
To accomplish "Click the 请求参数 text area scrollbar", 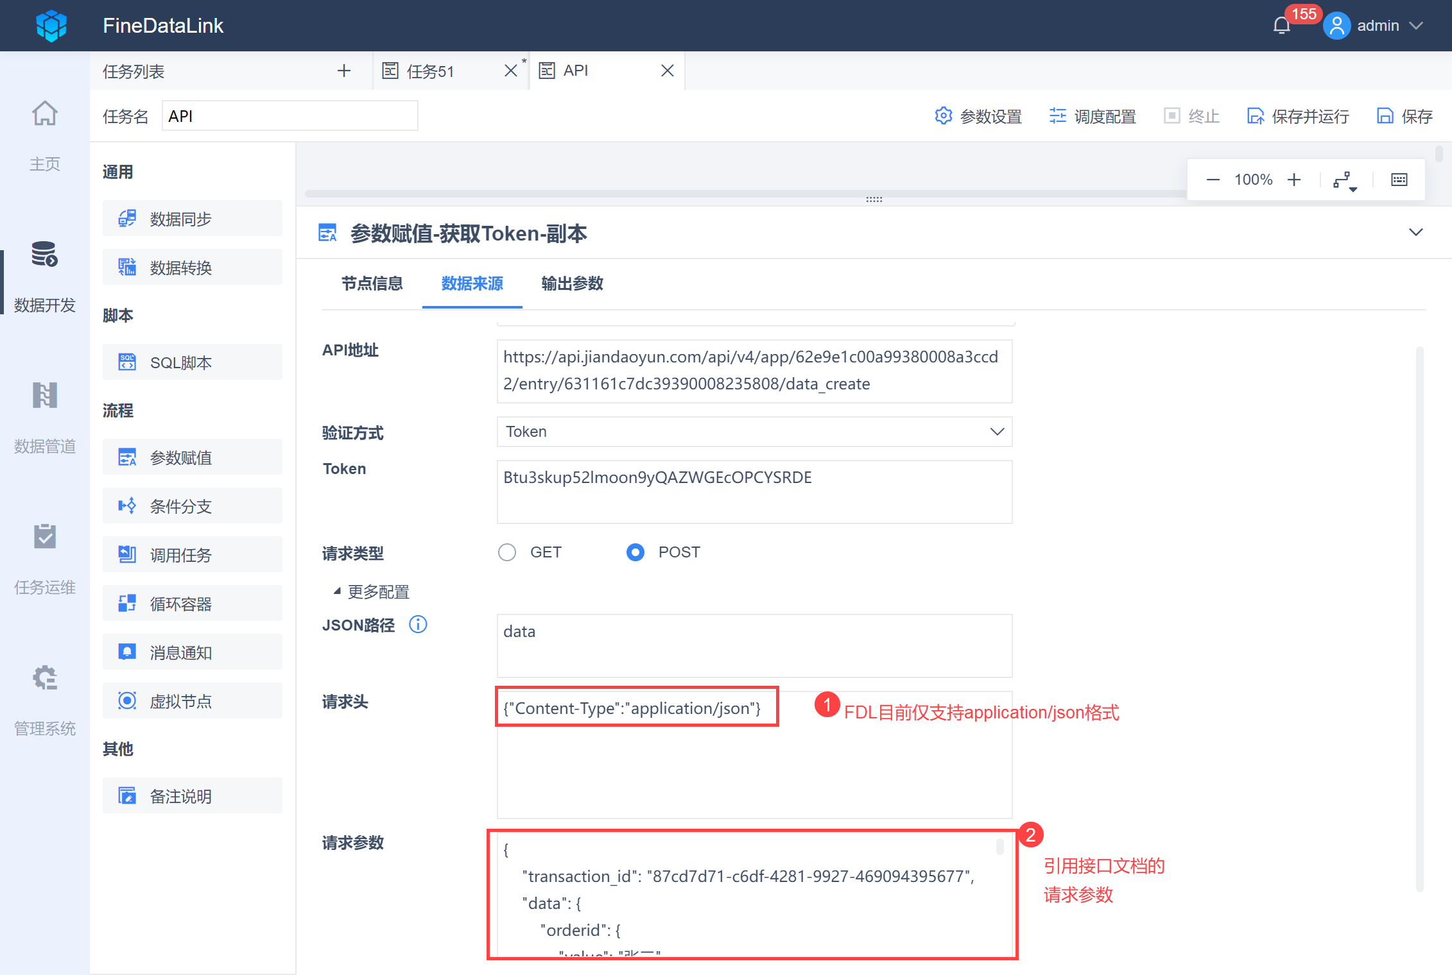I will [x=999, y=847].
